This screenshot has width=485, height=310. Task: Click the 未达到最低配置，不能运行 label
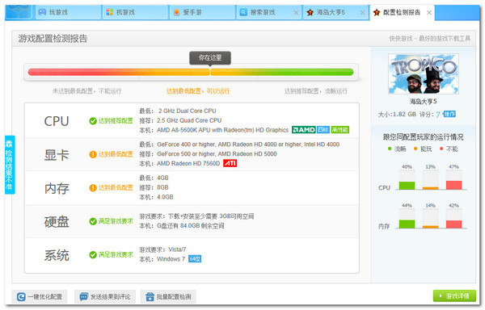tap(86, 91)
